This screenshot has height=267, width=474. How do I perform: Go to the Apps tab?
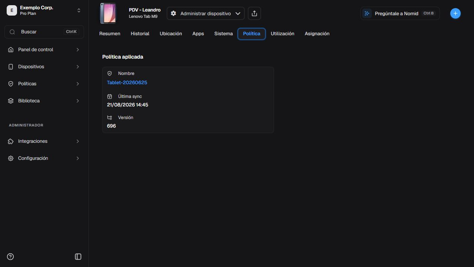(198, 34)
